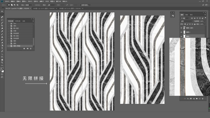
Task: Select the Zoom tool in toolbar
Action: (2, 63)
